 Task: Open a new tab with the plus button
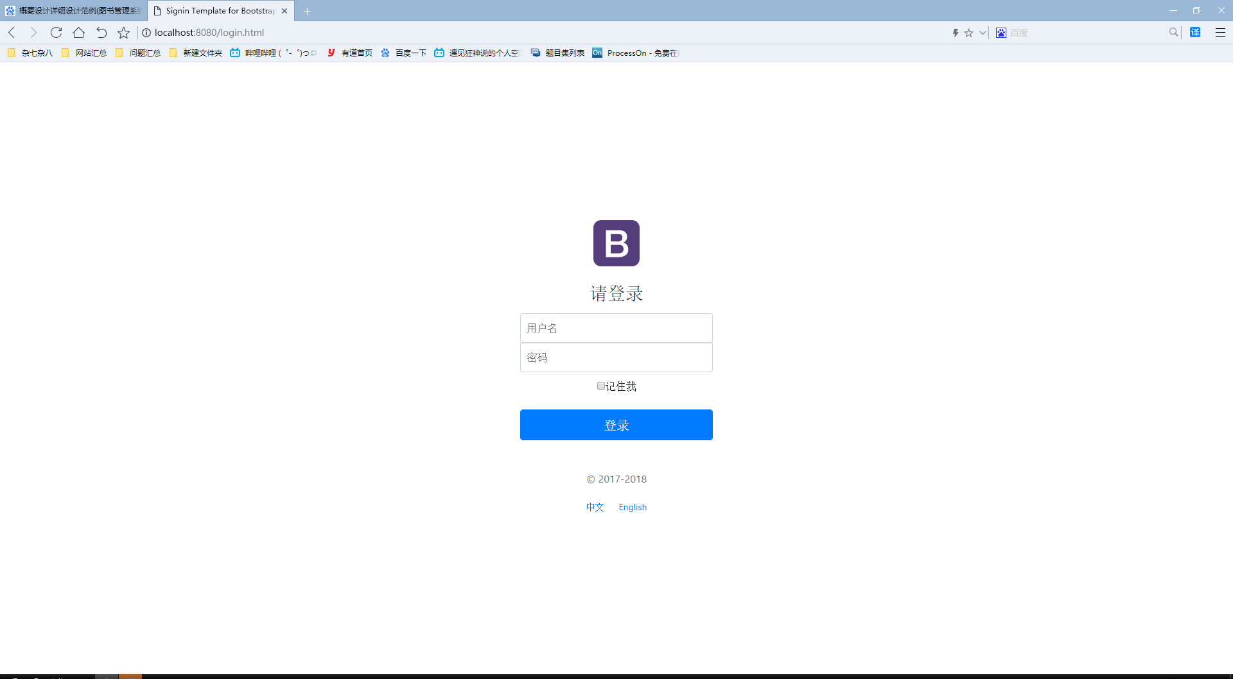tap(308, 11)
